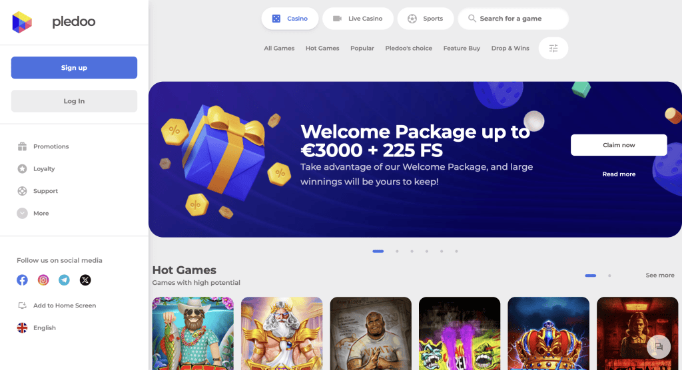The width and height of the screenshot is (682, 370).
Task: Select the last banner carousel dot
Action: 456,252
